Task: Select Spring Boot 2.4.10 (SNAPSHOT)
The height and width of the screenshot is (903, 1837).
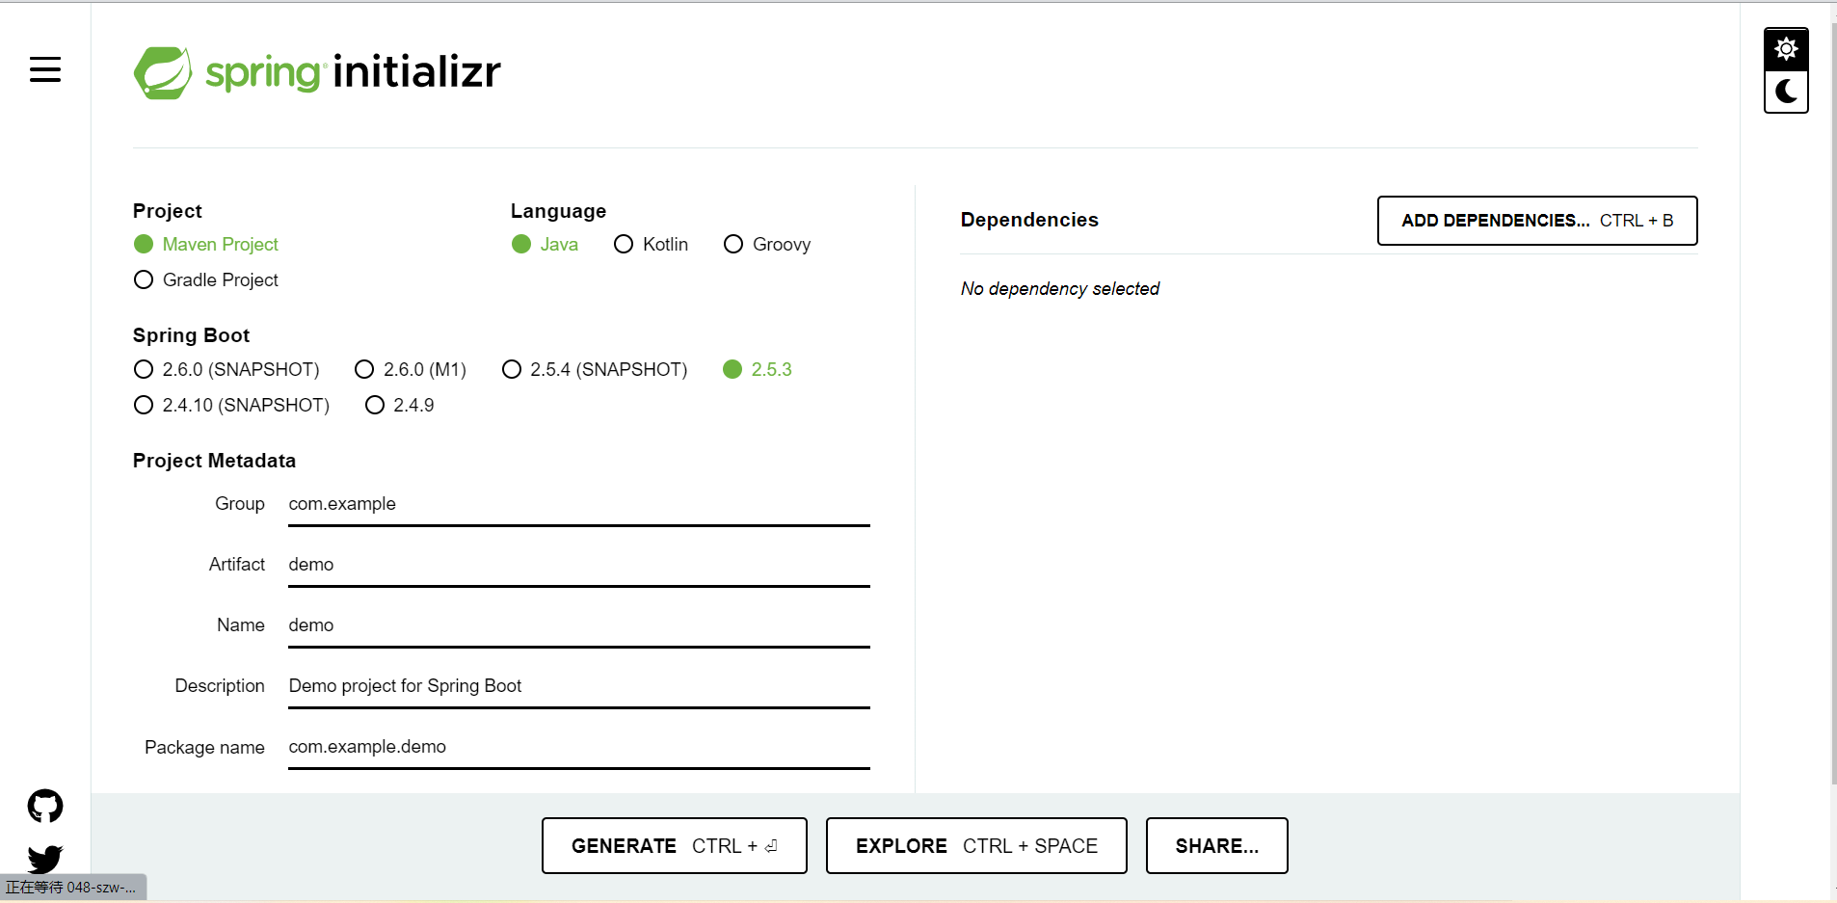Action: coord(231,405)
